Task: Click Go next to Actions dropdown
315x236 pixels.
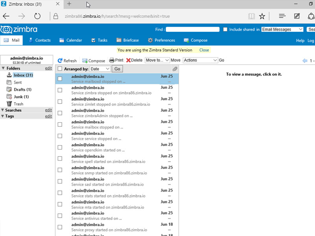Action: [x=221, y=60]
